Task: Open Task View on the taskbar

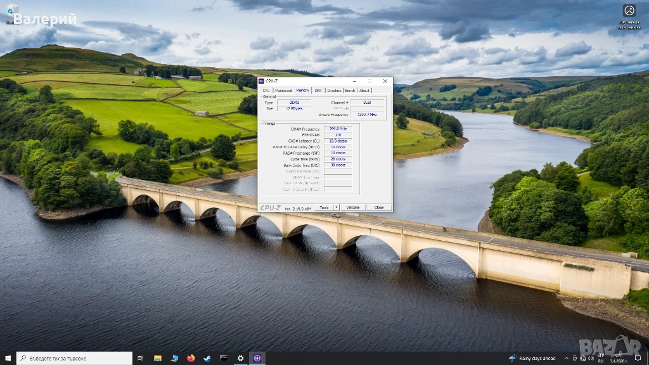Action: coord(141,358)
